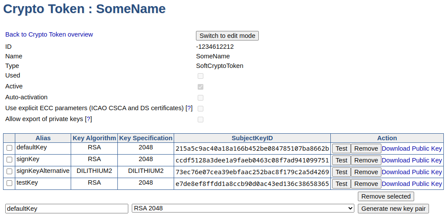Download Public Key for defaultKey
The image size is (446, 216).
coord(412,148)
